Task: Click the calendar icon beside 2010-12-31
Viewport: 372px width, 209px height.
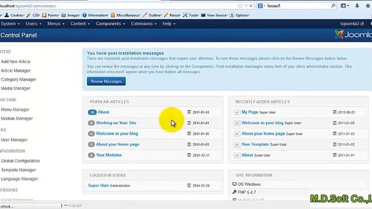Action: pos(189,155)
